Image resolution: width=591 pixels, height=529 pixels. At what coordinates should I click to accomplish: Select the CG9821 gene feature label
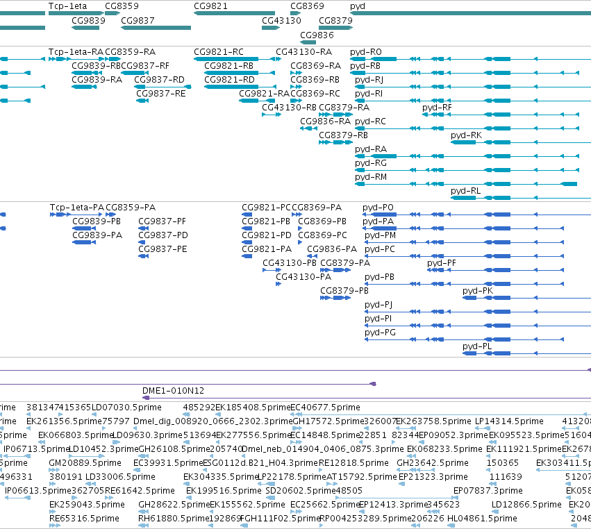coord(210,6)
